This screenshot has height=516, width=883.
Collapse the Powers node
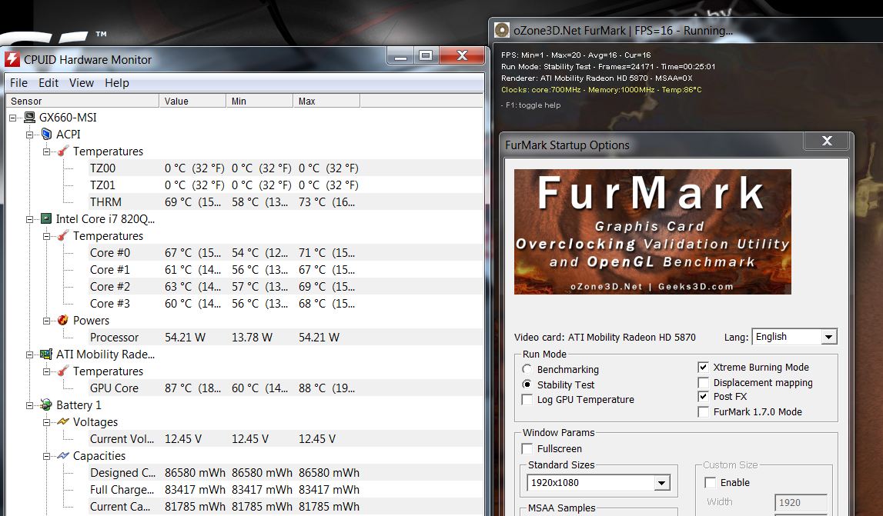pos(46,321)
